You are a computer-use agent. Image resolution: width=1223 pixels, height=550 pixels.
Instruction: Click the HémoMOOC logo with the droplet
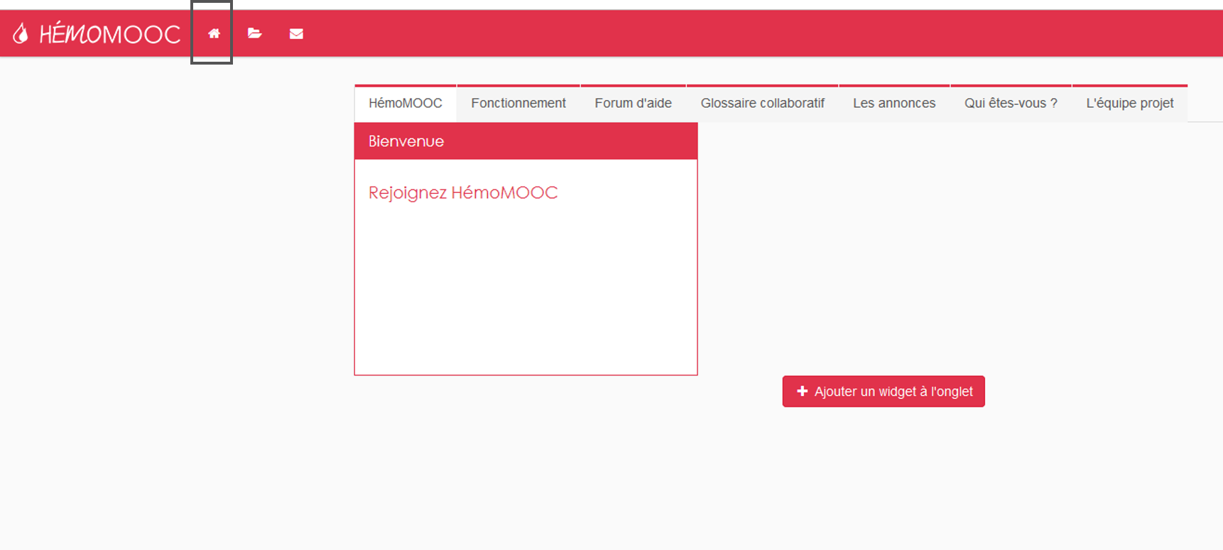[x=97, y=33]
